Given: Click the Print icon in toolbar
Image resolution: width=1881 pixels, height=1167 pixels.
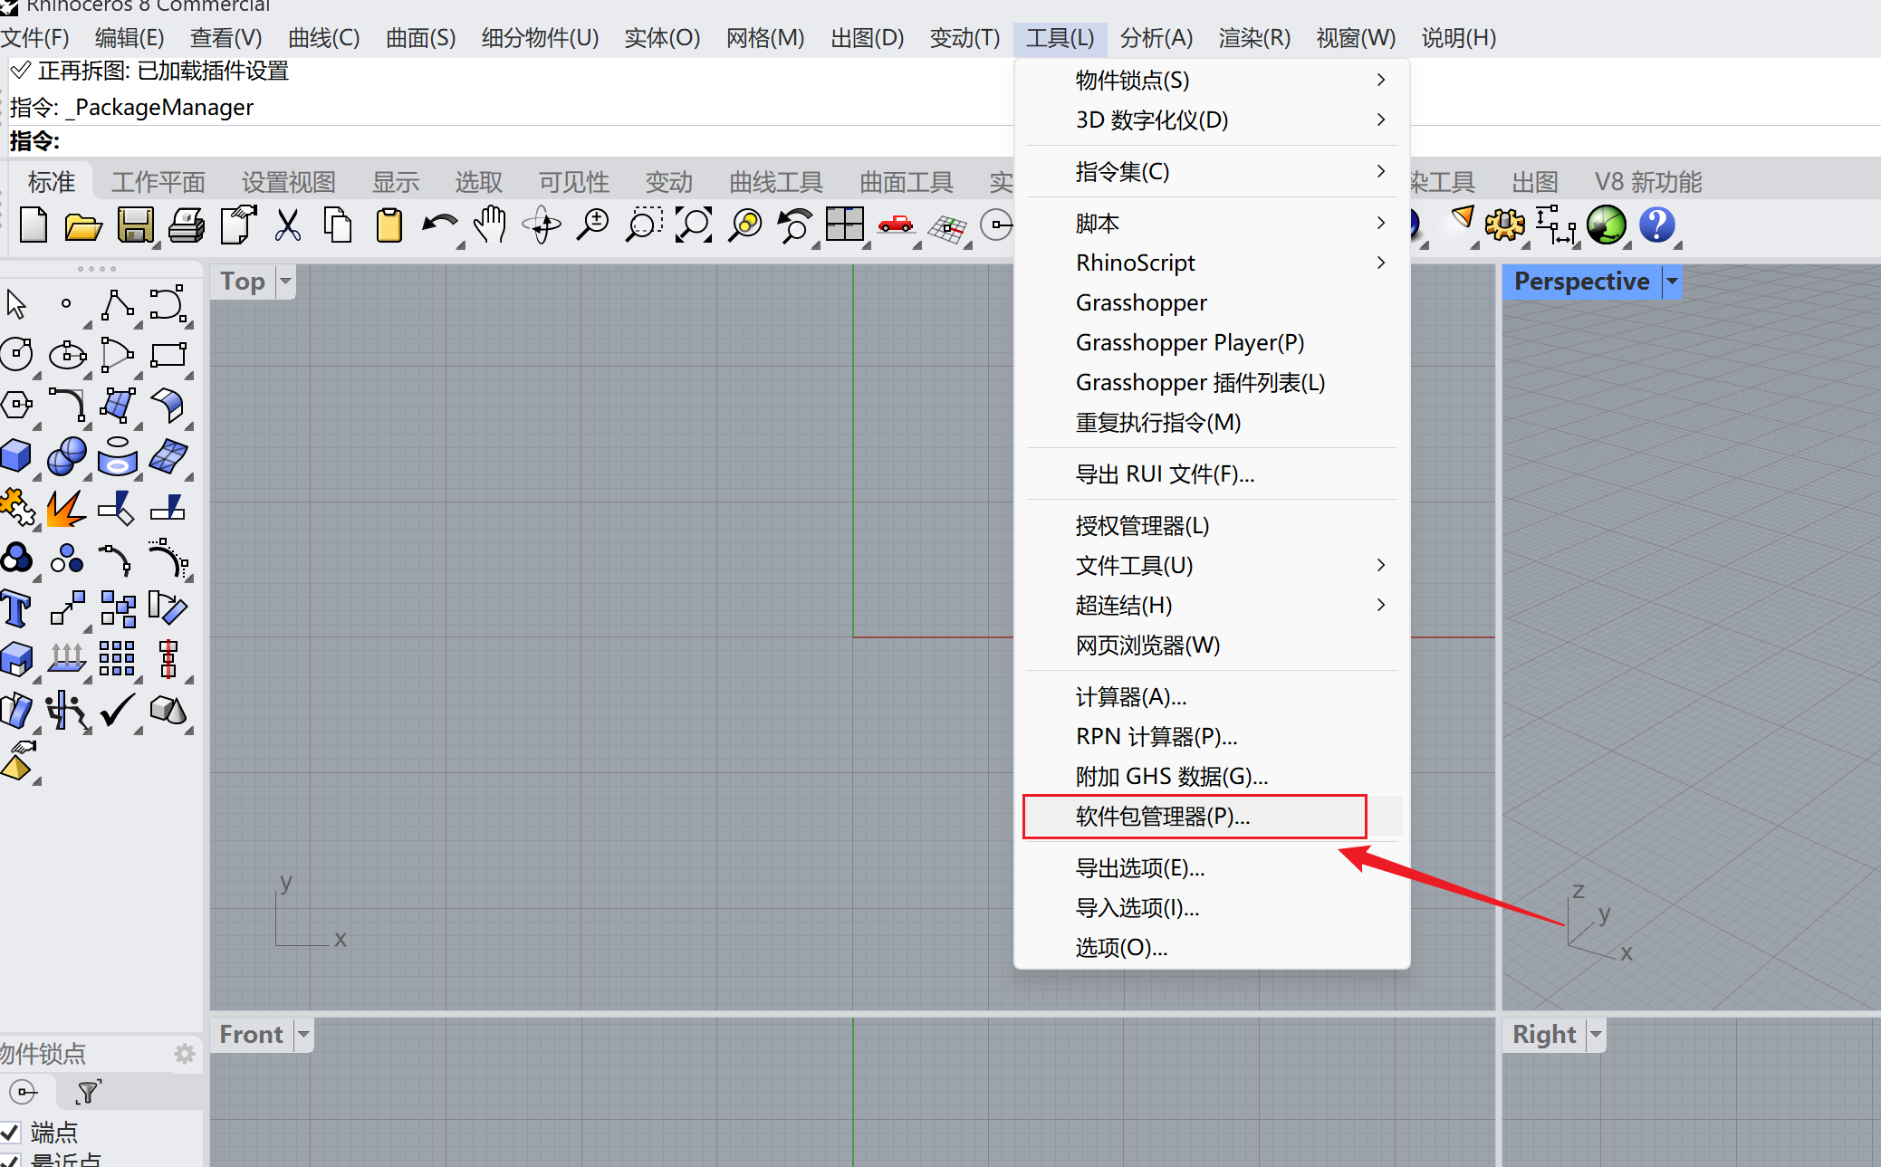Looking at the screenshot, I should click(187, 225).
